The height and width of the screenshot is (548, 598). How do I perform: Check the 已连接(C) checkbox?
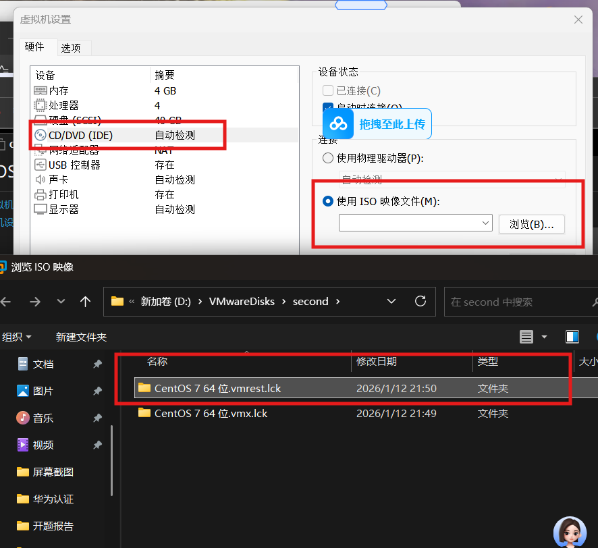[328, 90]
